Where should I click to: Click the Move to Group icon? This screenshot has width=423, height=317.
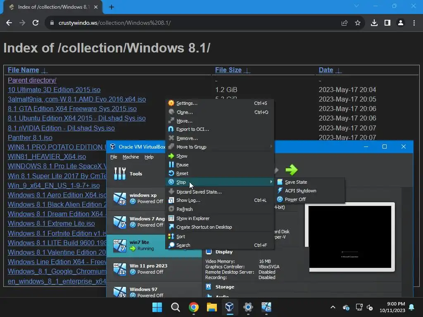[x=171, y=147]
